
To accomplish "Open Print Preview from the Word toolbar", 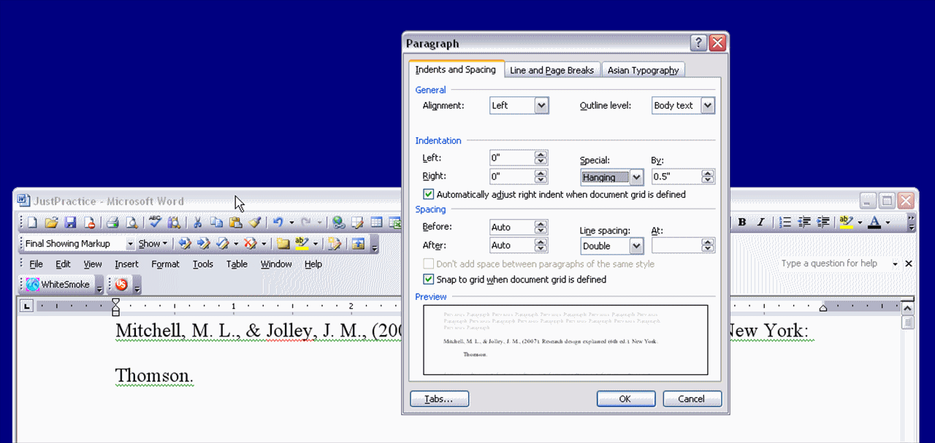I will coord(131,223).
